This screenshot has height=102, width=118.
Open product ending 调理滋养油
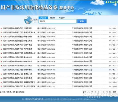[17, 62]
